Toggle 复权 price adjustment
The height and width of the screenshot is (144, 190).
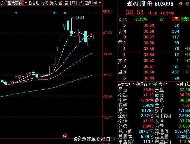(x=53, y=3)
